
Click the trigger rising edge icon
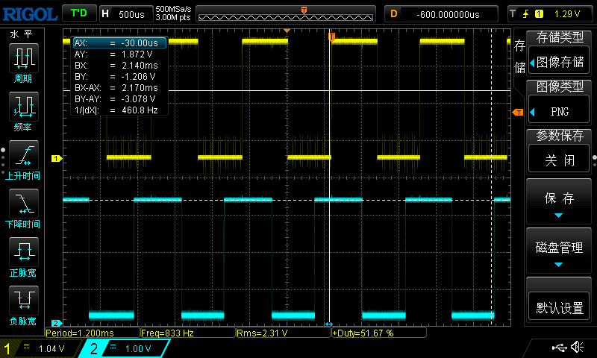pos(525,14)
